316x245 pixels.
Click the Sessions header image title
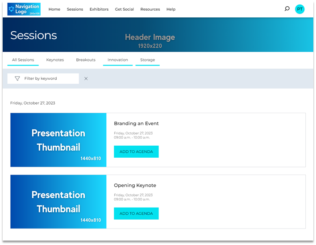(33, 35)
